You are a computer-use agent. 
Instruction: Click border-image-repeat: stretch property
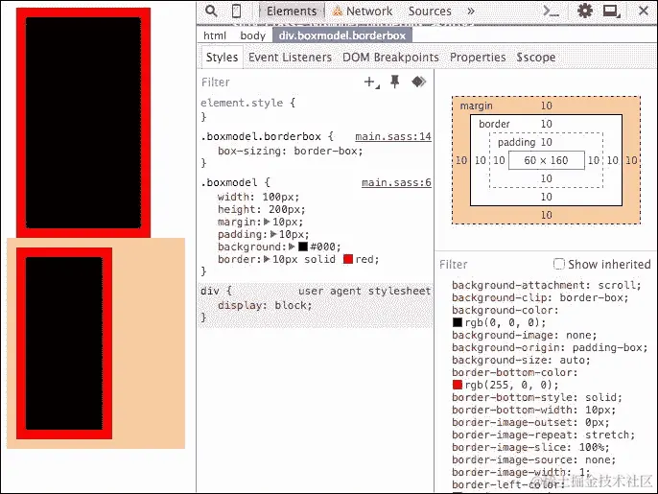click(x=543, y=435)
